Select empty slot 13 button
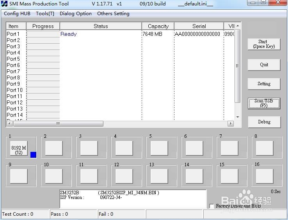288x220 pixels. (x=159, y=176)
